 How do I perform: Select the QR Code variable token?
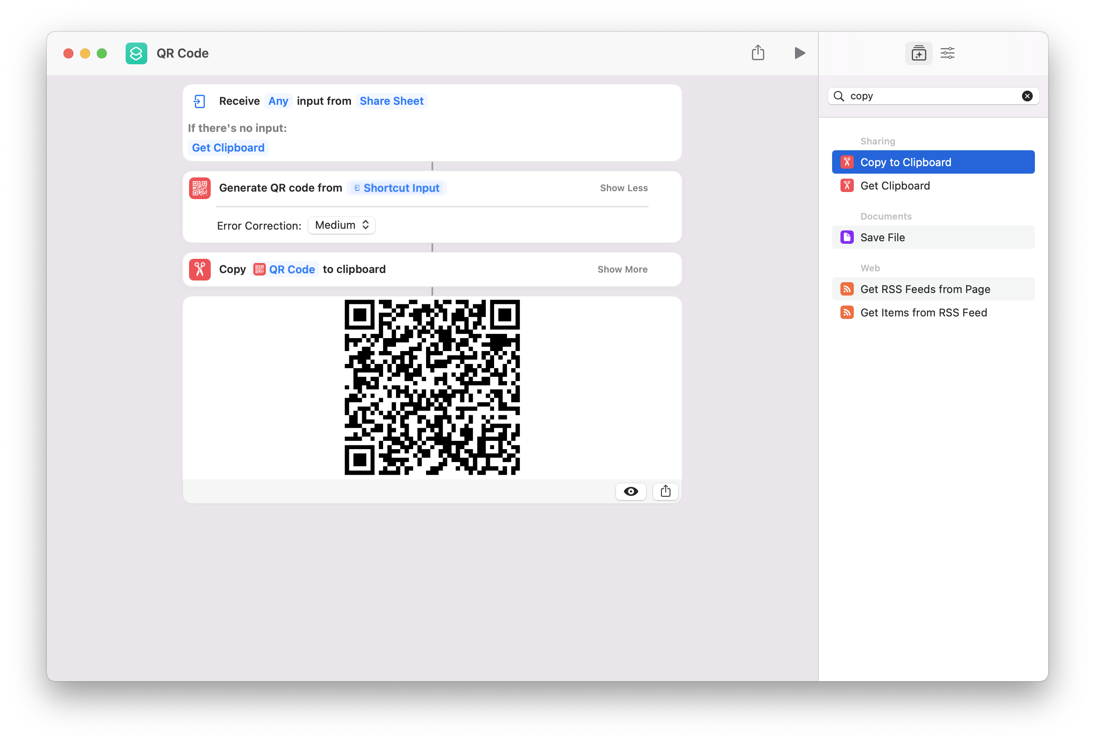(285, 269)
